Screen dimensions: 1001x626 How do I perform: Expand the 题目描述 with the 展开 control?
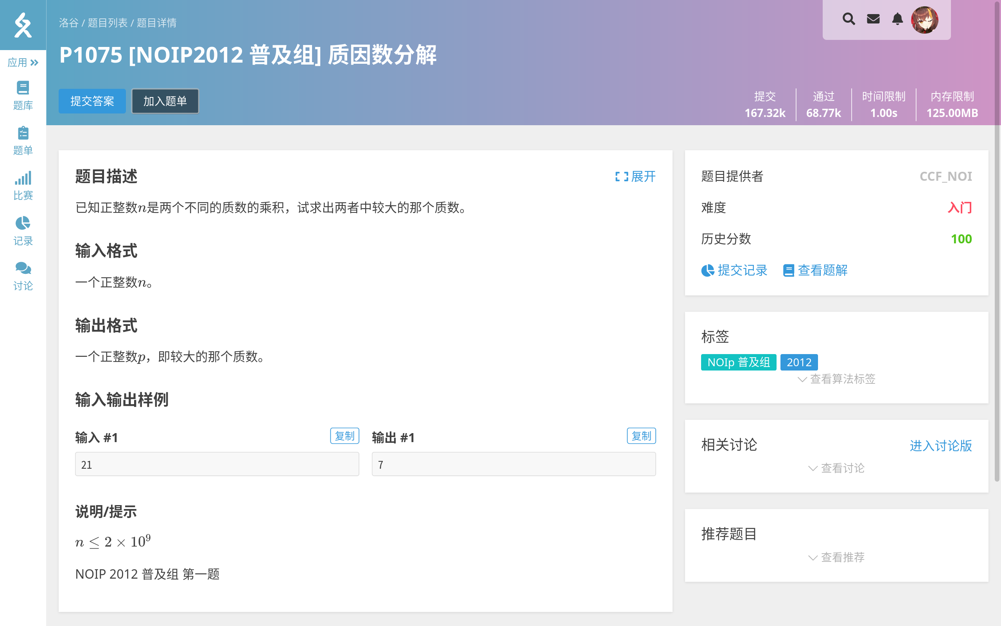pyautogui.click(x=636, y=177)
